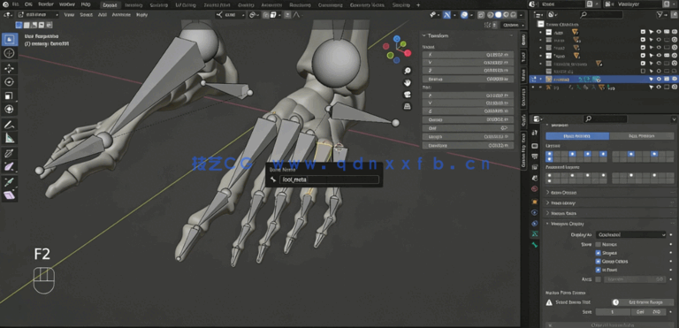This screenshot has height=328, width=679.
Task: Uncheck the In Front checkbox
Action: pos(598,270)
